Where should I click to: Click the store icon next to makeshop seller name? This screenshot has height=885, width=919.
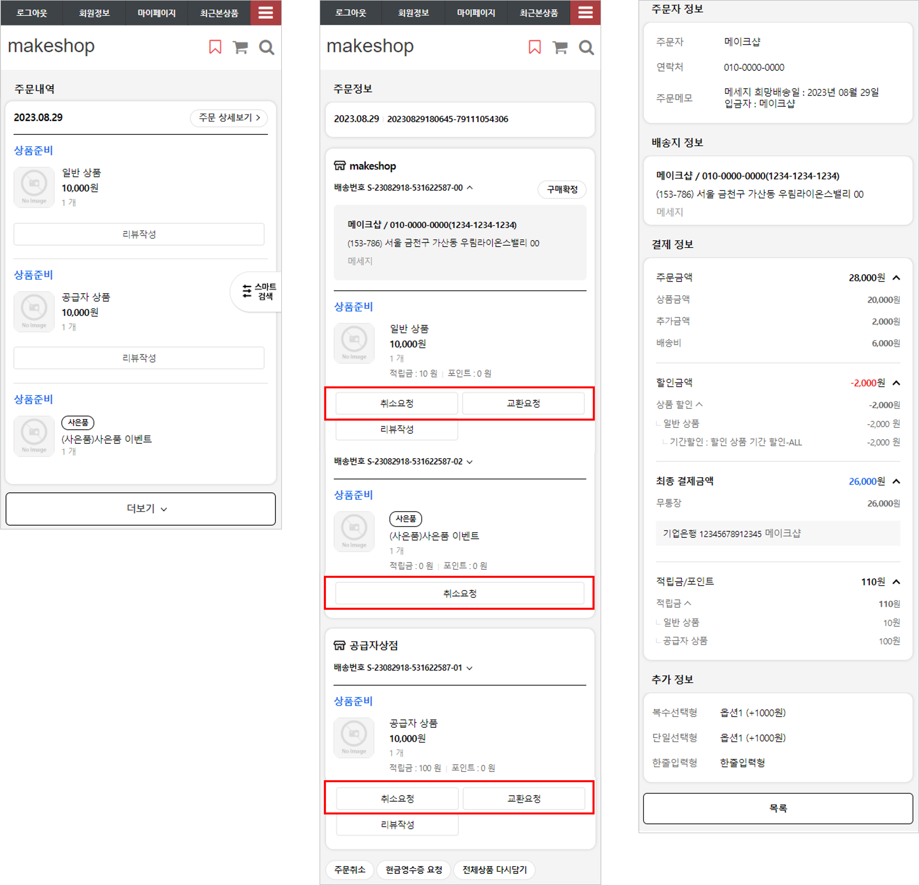pos(340,166)
